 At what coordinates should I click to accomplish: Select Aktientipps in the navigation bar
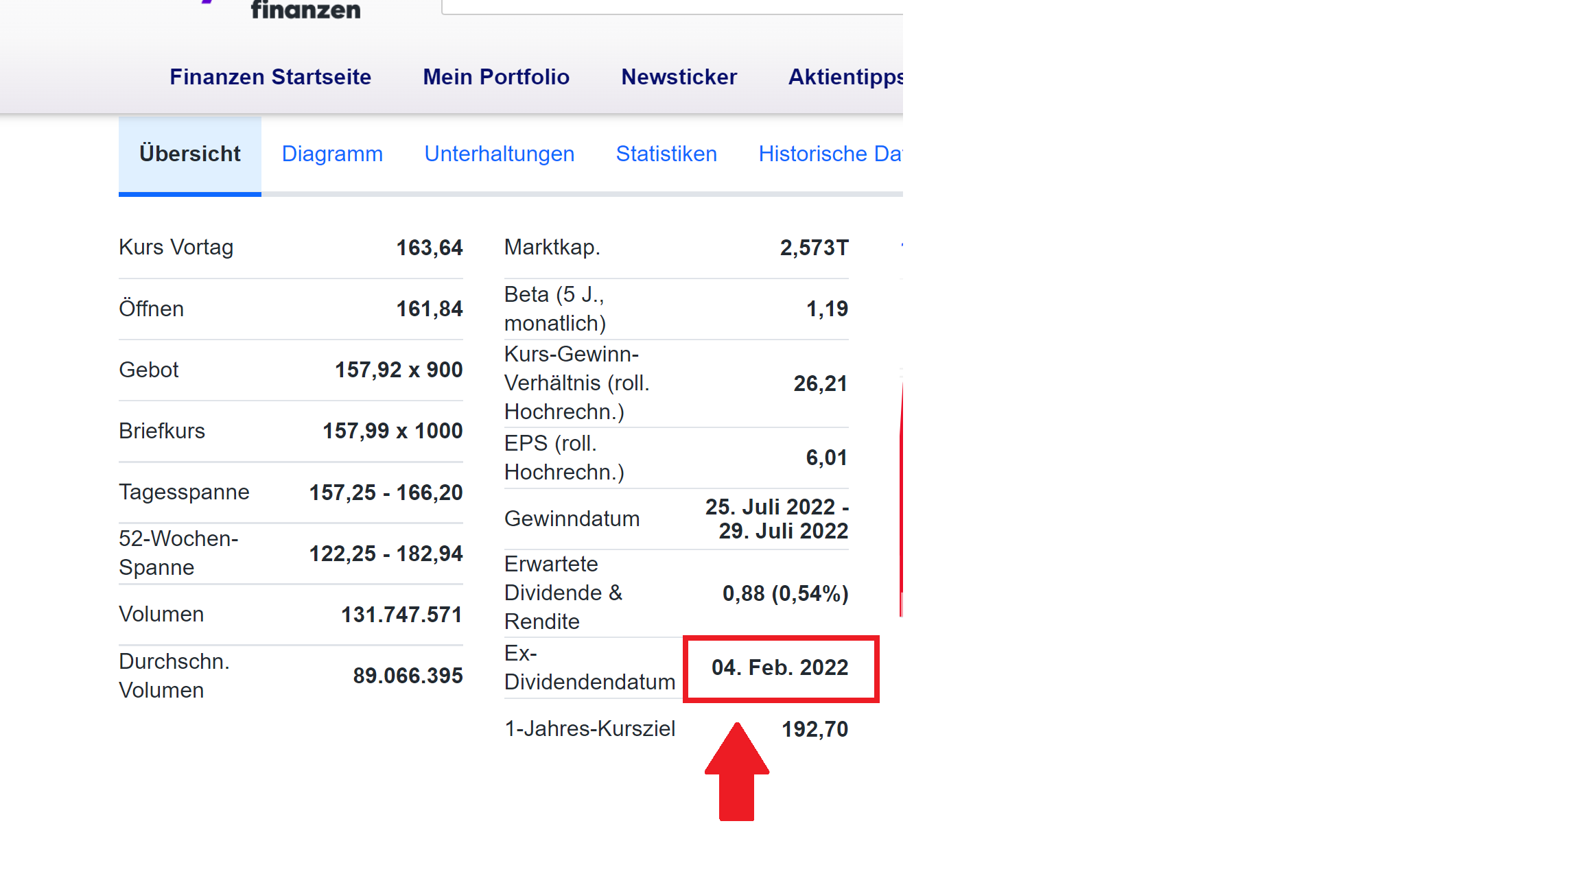click(845, 77)
